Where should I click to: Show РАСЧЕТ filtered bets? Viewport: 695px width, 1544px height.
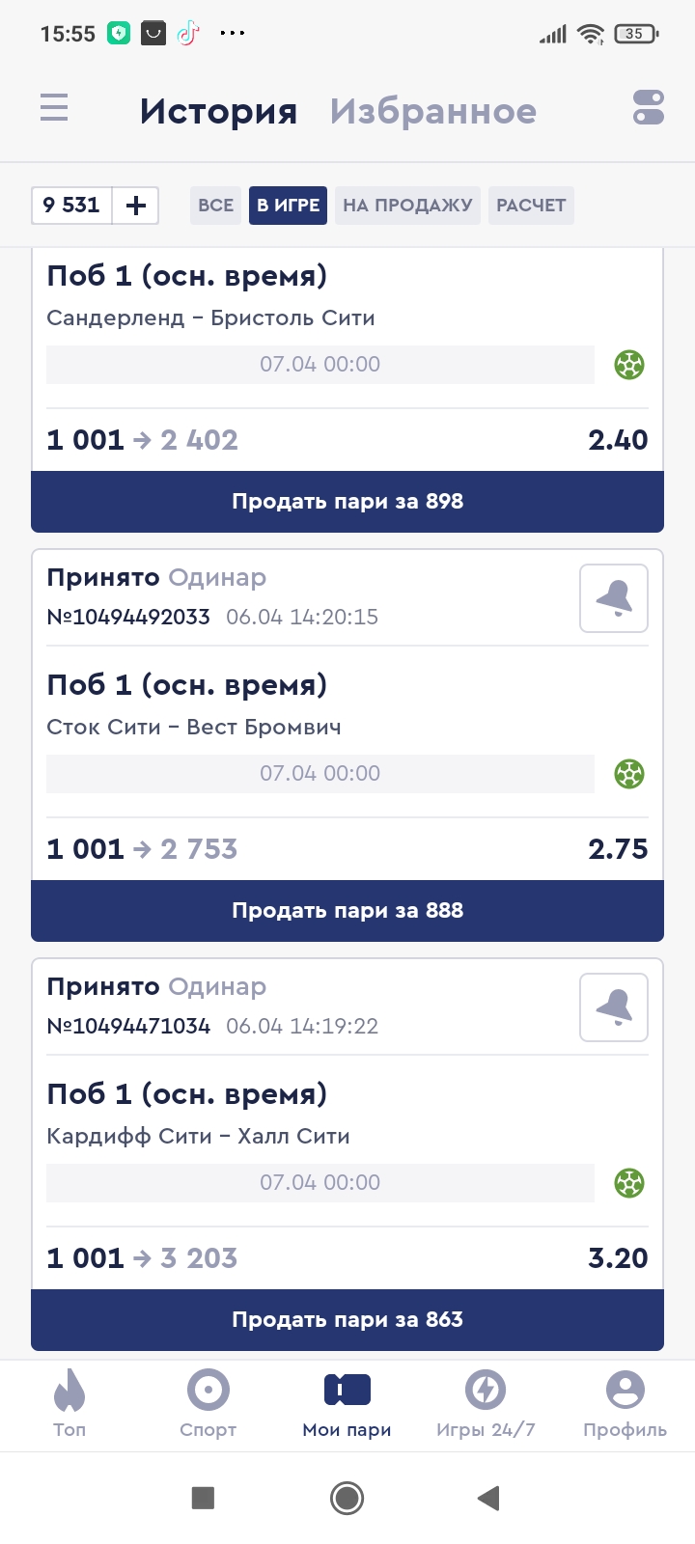(531, 206)
